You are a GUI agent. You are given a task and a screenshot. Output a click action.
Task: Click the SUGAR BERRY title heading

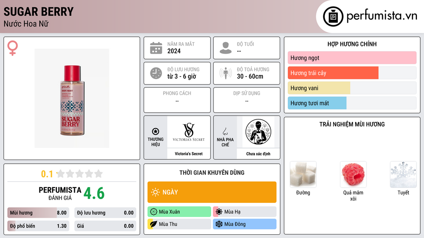click(x=39, y=12)
